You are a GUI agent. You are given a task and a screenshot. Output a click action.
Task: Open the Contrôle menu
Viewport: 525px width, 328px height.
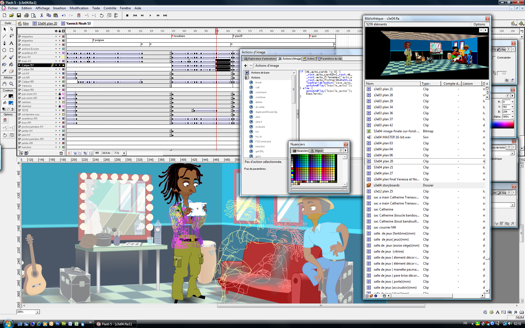click(110, 8)
